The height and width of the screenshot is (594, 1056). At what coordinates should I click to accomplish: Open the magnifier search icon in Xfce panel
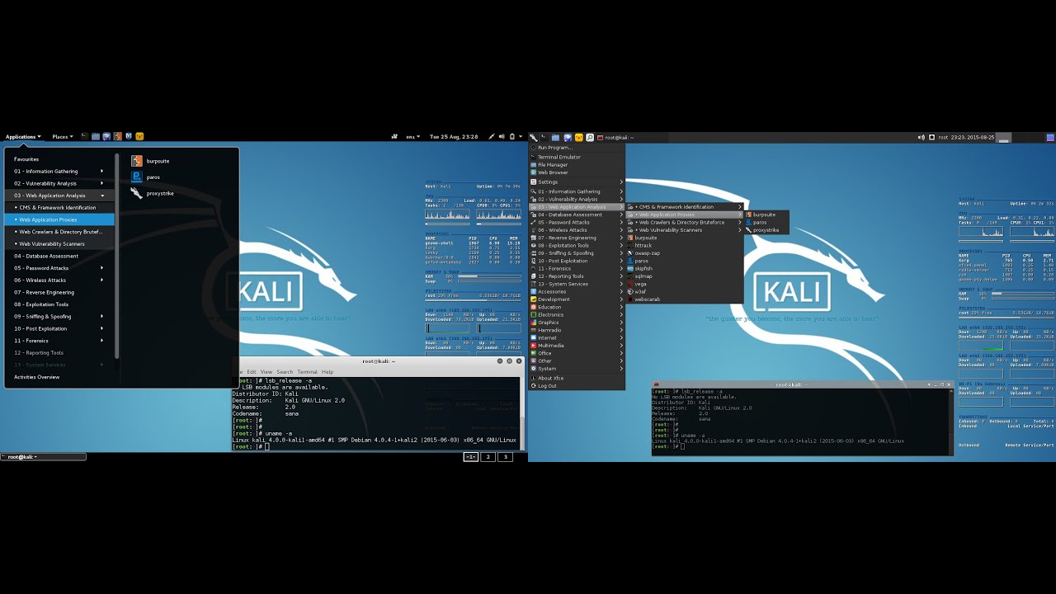pos(589,137)
